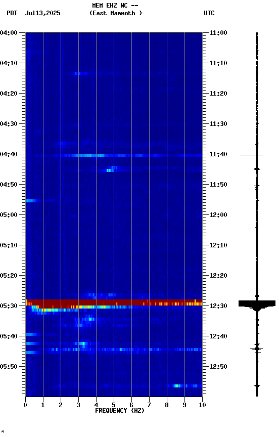Click the 'PDT' timezone label
Viewport: 279px width, 437px height.
click(12, 13)
